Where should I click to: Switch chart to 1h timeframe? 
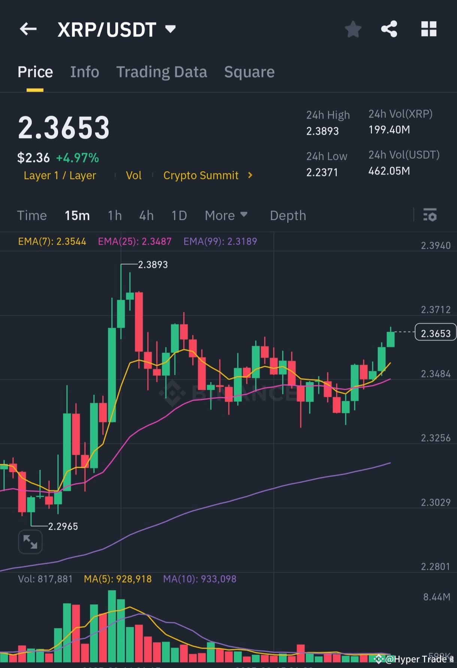point(114,215)
